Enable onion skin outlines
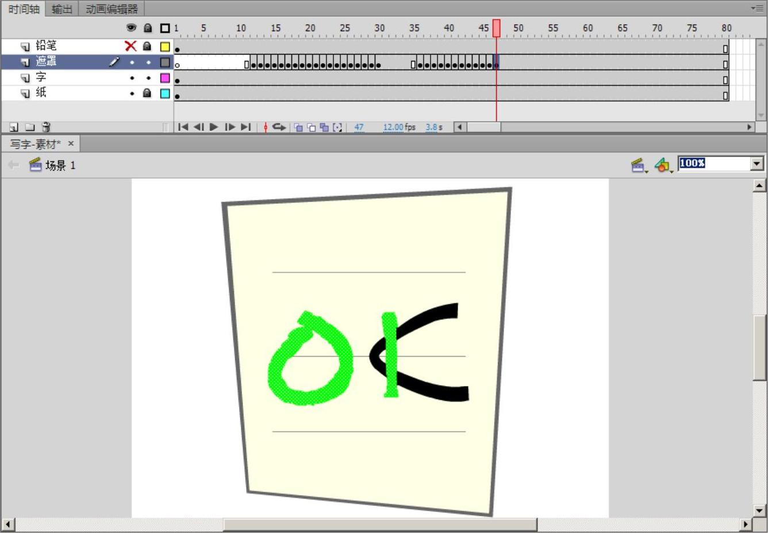 tap(311, 128)
